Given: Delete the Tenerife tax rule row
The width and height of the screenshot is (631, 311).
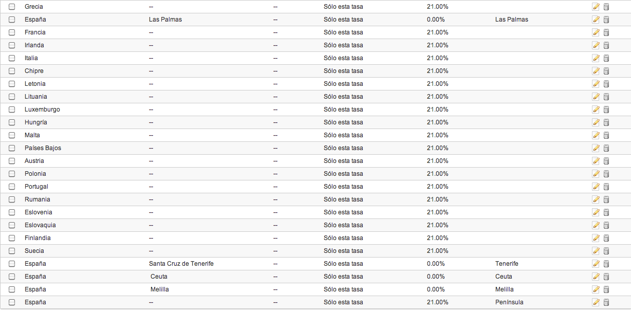Looking at the screenshot, I should (606, 264).
